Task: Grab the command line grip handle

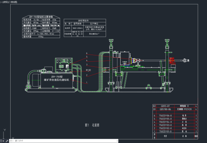Action: coord(1,141)
